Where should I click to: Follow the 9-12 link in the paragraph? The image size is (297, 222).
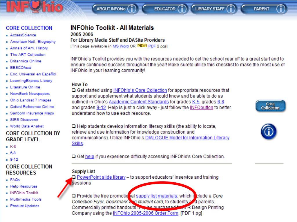[101, 108]
